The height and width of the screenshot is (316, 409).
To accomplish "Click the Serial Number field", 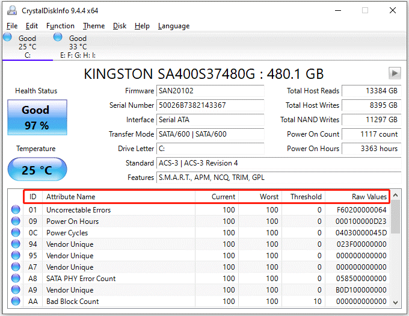I will [211, 105].
